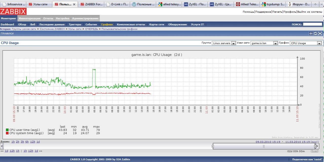
Task: Open the browser tab list dropdown arrow
Action: coord(321,4)
